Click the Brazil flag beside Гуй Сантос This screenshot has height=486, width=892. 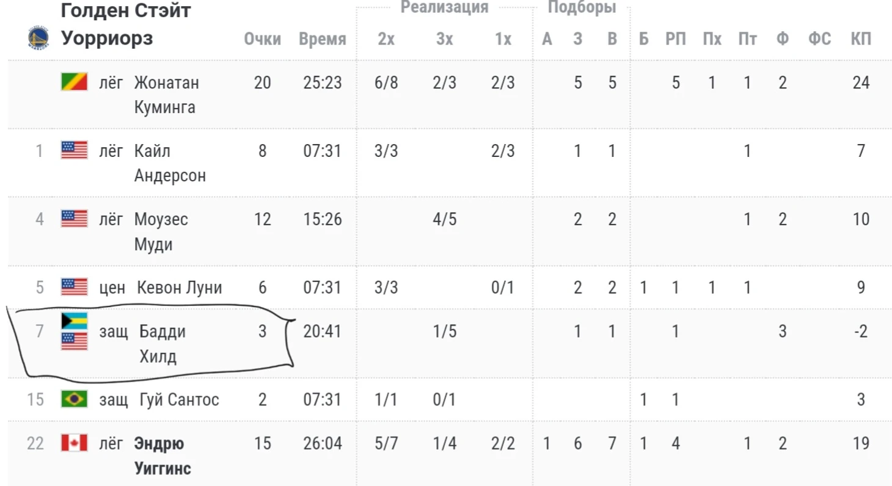75,399
